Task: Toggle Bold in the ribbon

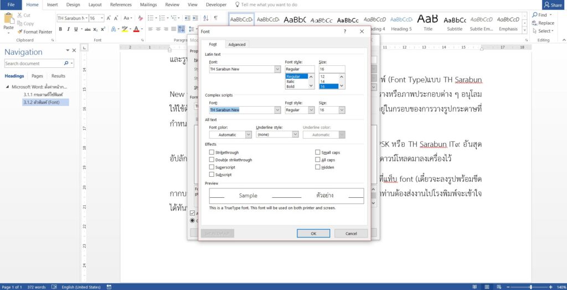Action: tap(60, 29)
